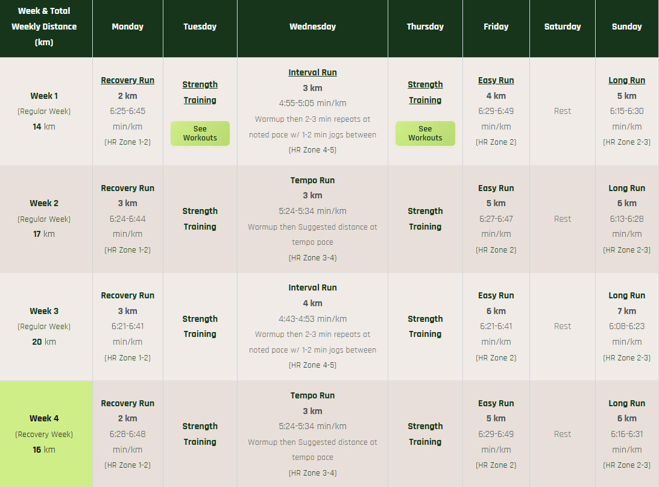659x487 pixels.
Task: Click the See Workouts button under Thursday
Action: [x=425, y=133]
